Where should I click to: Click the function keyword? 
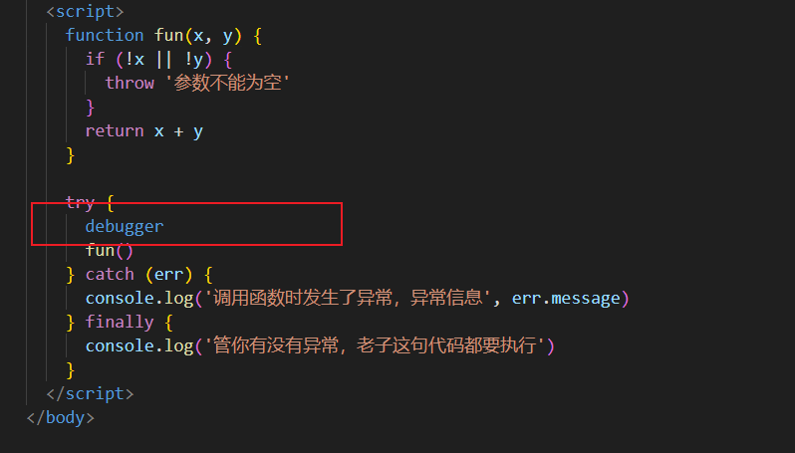(x=105, y=35)
